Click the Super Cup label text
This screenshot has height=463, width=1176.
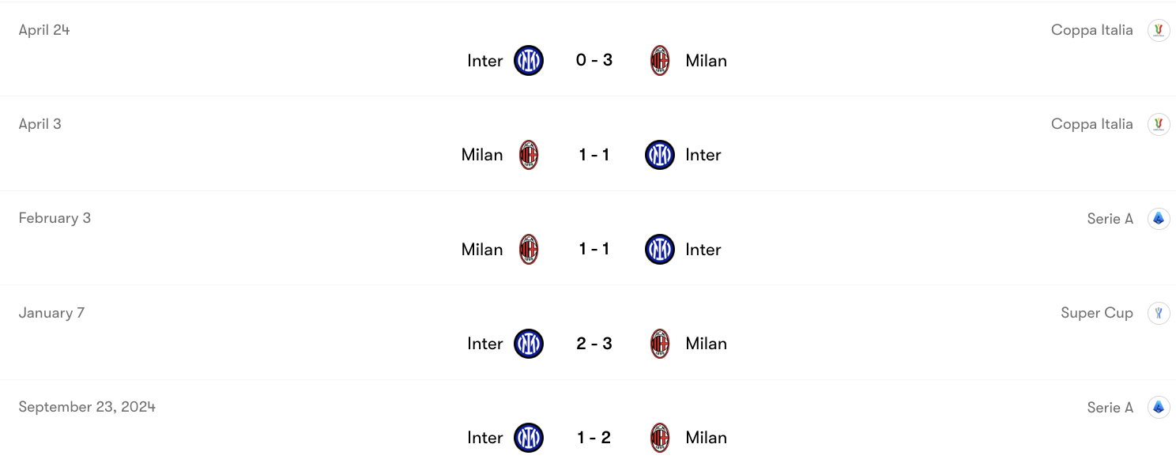pos(1097,312)
